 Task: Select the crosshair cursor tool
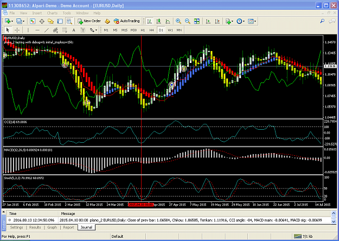point(17,30)
